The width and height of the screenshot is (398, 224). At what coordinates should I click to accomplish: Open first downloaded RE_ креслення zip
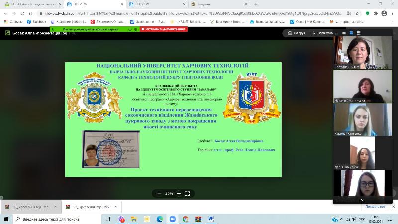(x=27, y=207)
